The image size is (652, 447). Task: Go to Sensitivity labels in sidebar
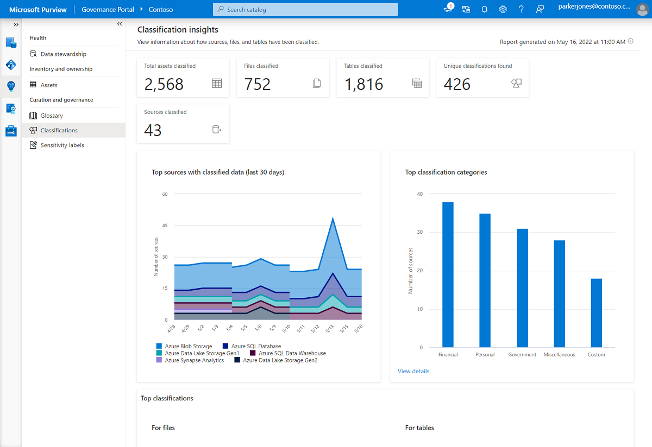[62, 145]
